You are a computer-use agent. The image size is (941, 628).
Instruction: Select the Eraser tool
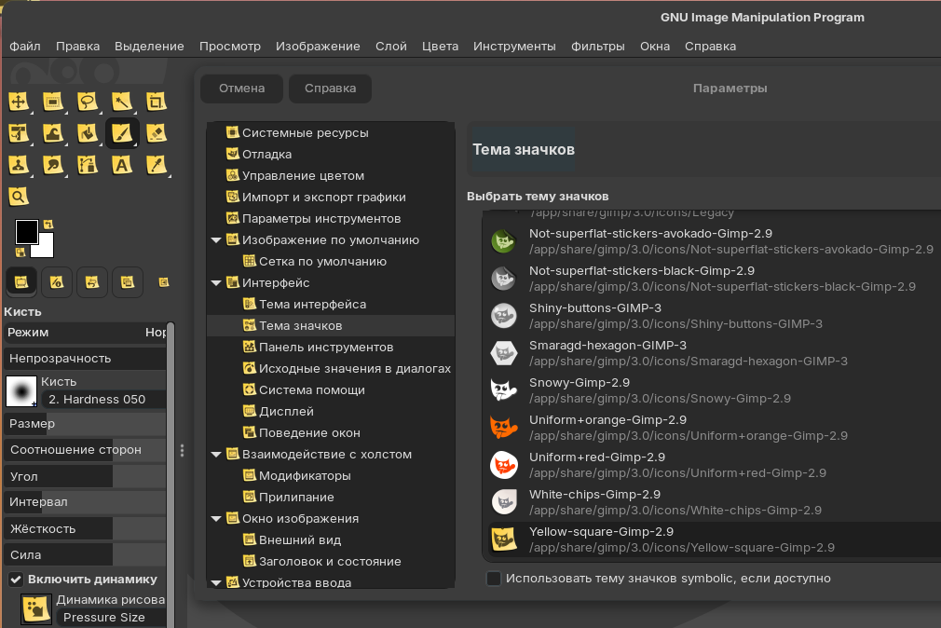156,133
